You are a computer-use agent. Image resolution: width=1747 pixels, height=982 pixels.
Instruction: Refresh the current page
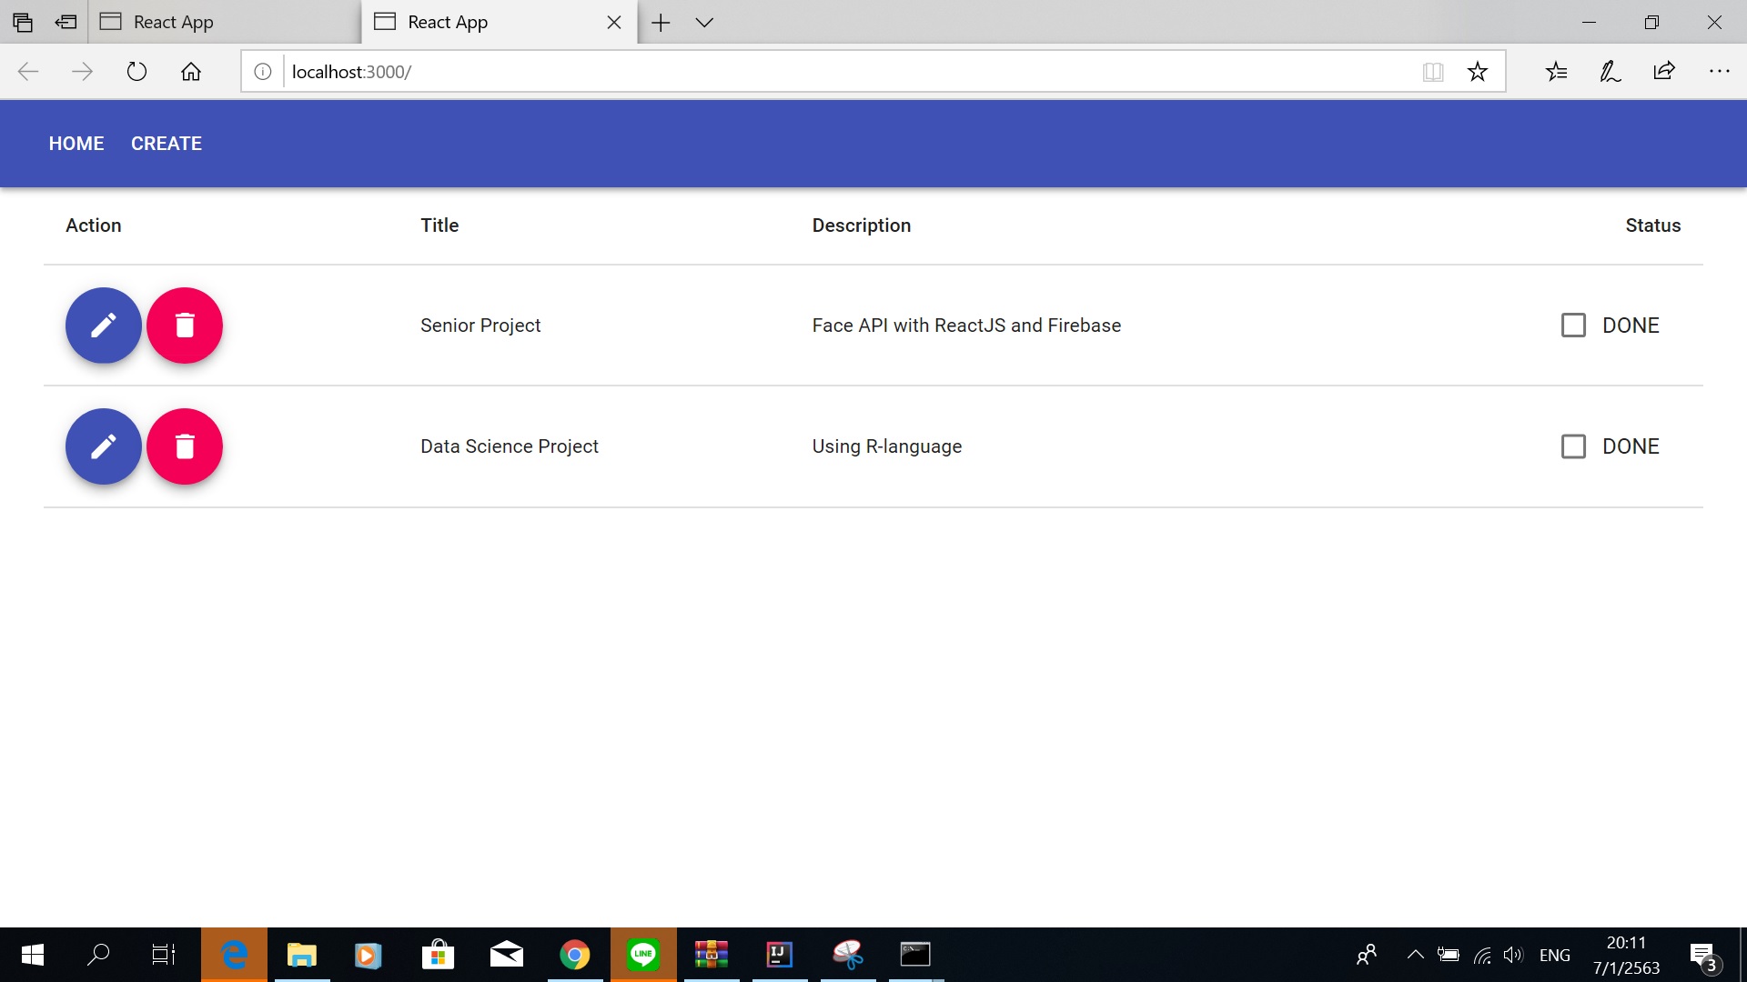(x=136, y=71)
